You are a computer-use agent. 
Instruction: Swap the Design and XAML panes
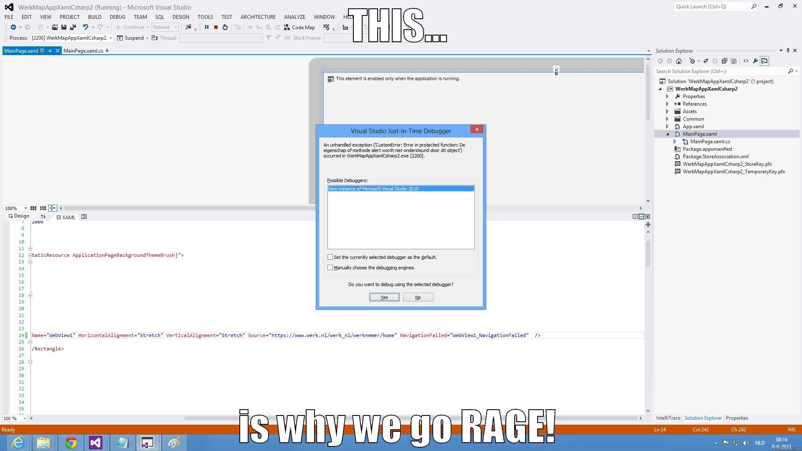point(43,216)
